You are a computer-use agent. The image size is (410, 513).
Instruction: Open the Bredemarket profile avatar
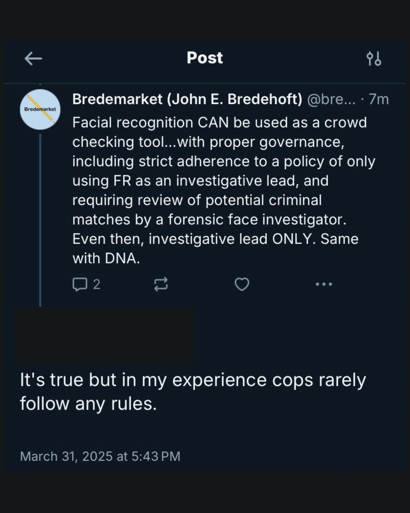point(40,109)
